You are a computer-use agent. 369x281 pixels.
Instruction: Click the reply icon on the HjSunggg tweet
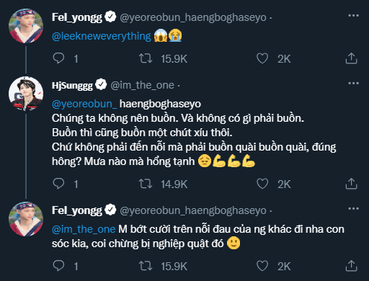58,184
